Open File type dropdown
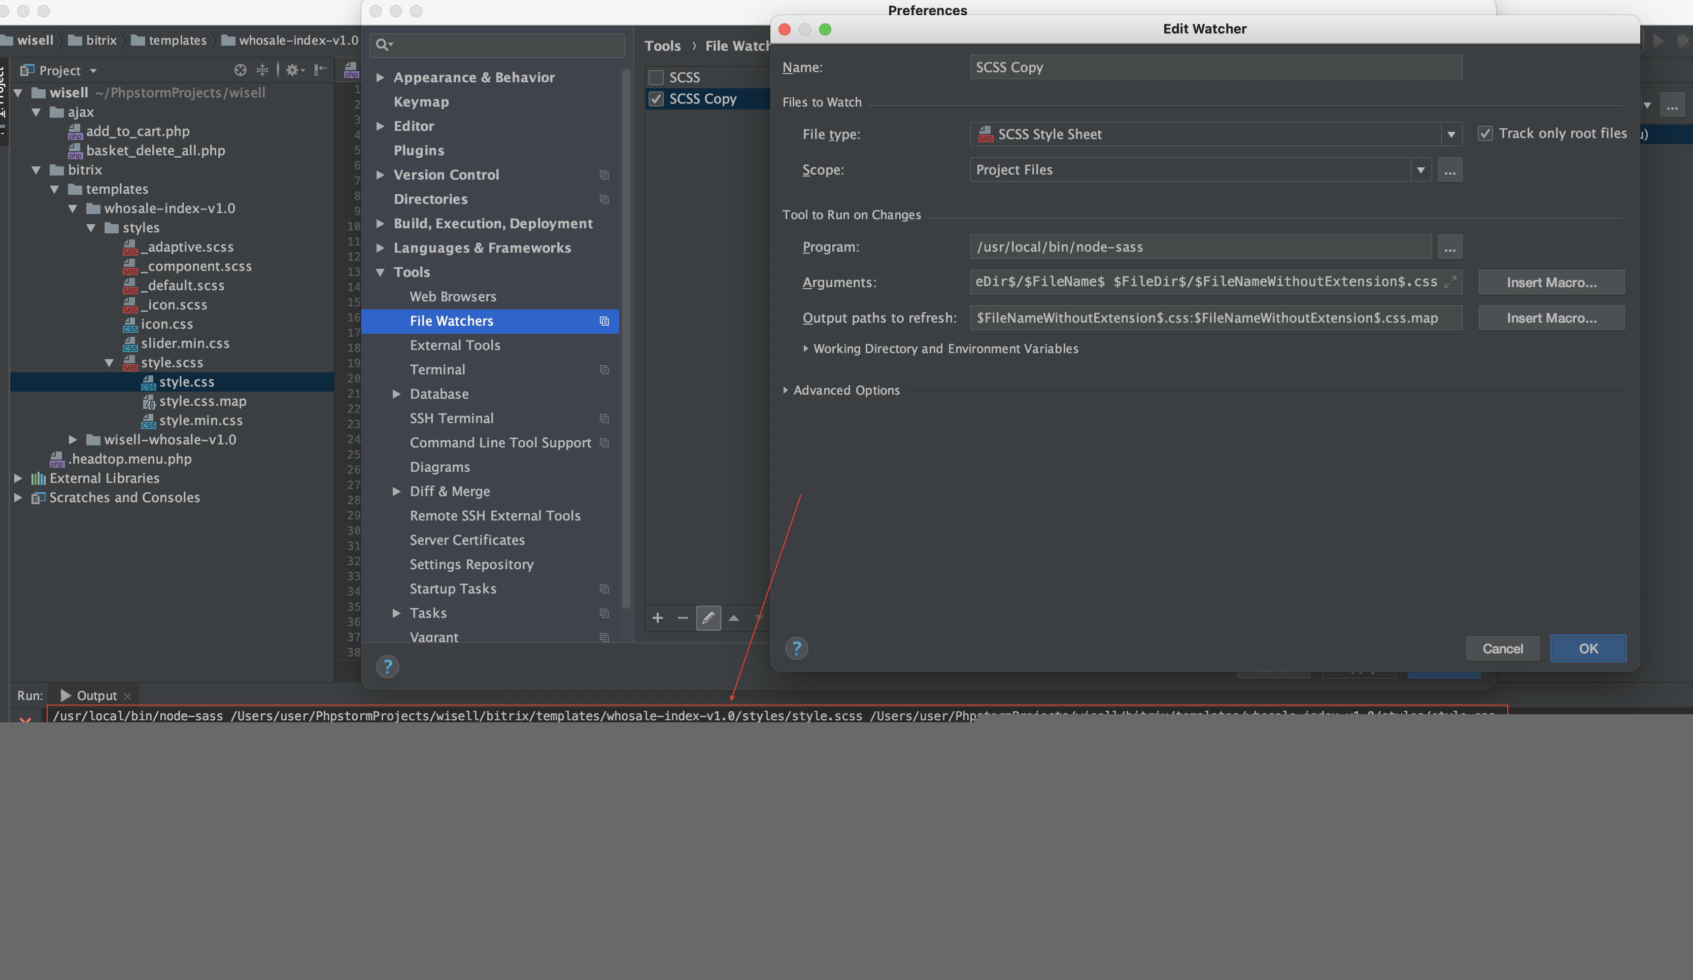 tap(1451, 134)
